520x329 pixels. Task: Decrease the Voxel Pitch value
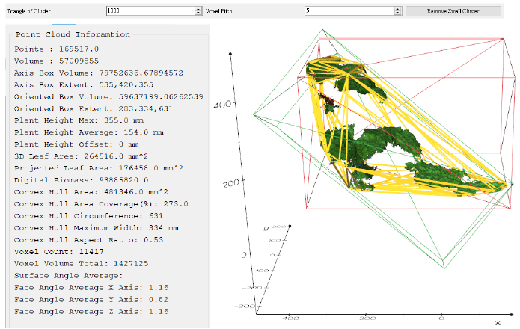tap(397, 13)
